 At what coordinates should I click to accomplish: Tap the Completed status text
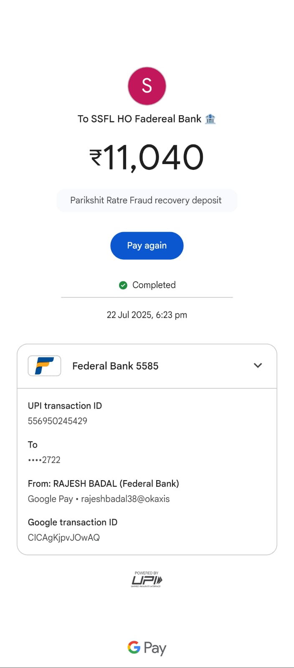154,285
